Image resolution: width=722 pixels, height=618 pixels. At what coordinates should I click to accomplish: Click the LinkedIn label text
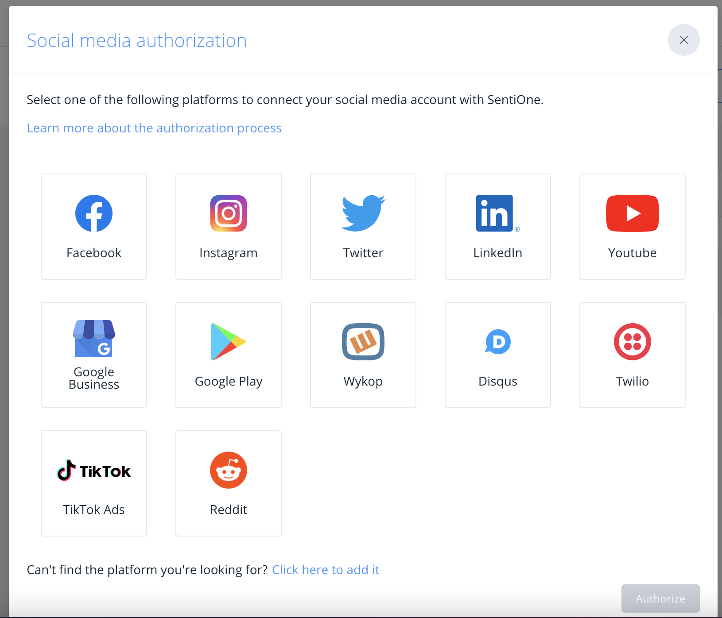pyautogui.click(x=498, y=253)
